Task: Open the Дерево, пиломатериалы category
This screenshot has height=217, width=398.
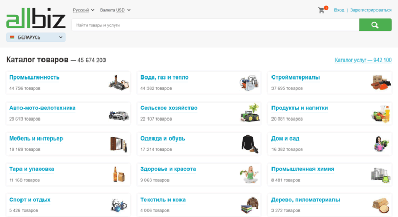Action: (x=306, y=200)
